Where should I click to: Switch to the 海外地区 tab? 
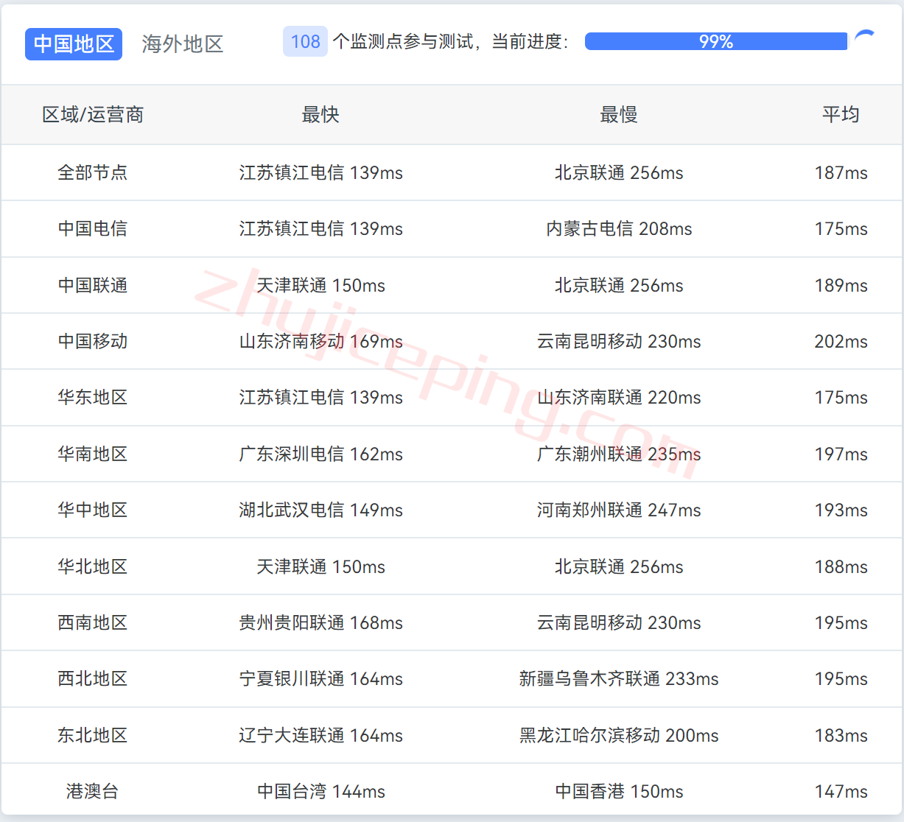[x=183, y=44]
